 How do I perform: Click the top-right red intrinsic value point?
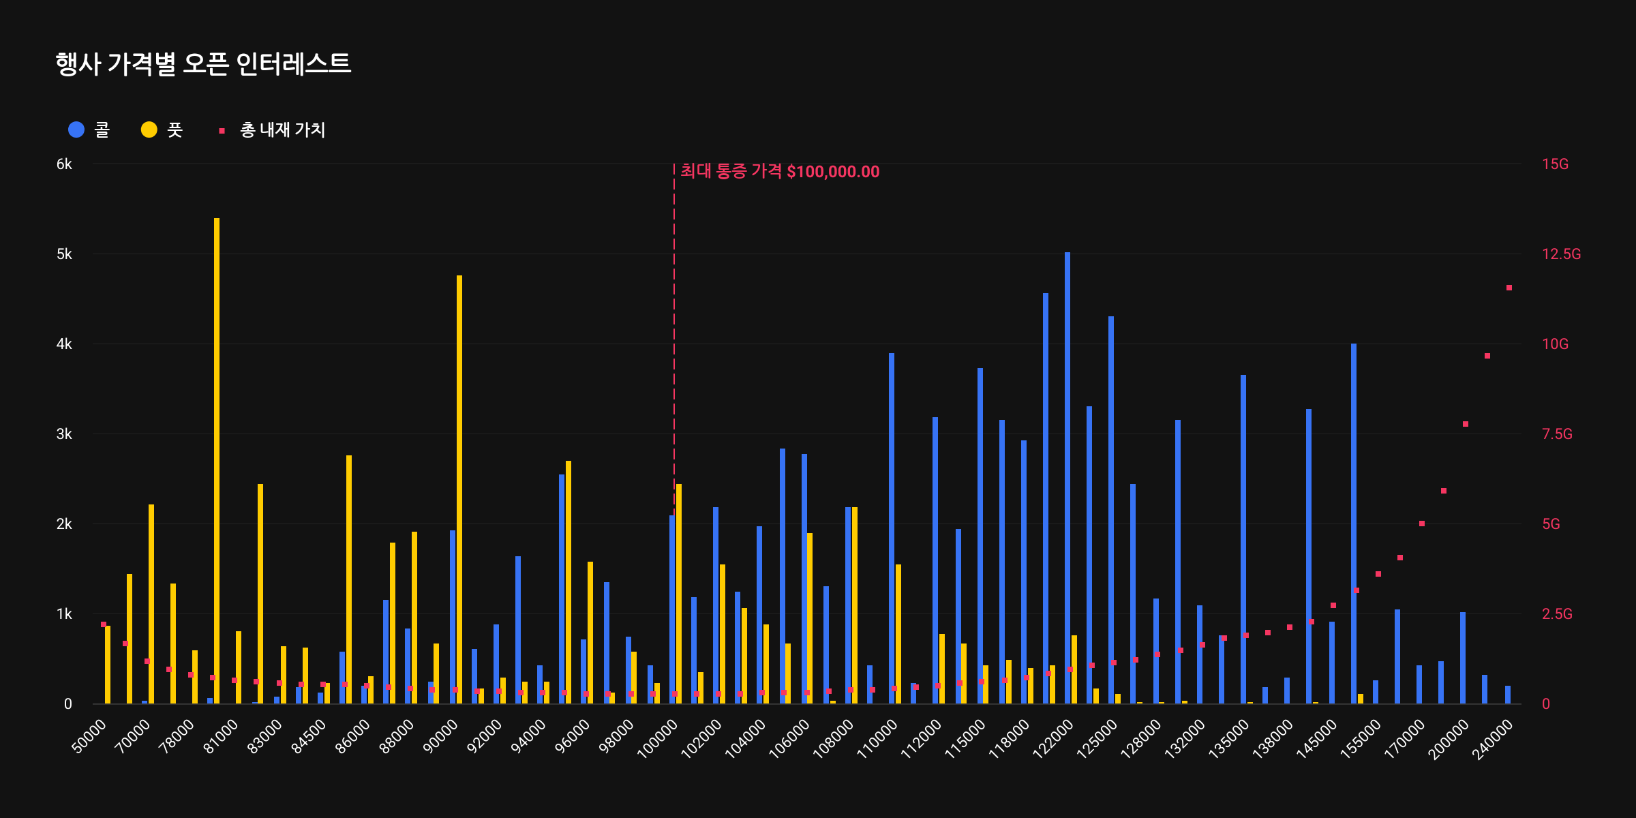tap(1509, 288)
